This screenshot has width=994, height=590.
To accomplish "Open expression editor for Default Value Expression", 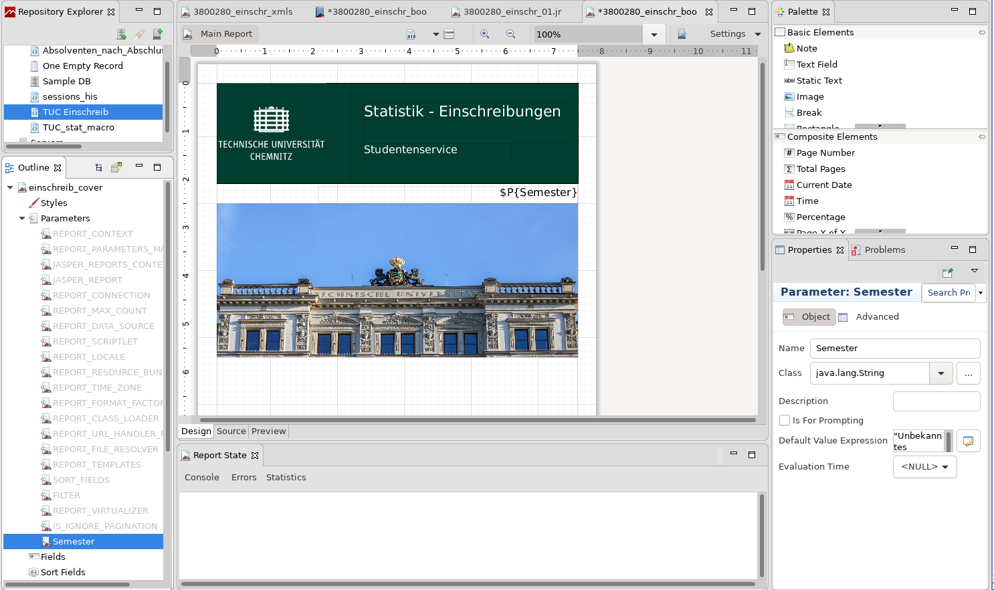I will pos(968,441).
